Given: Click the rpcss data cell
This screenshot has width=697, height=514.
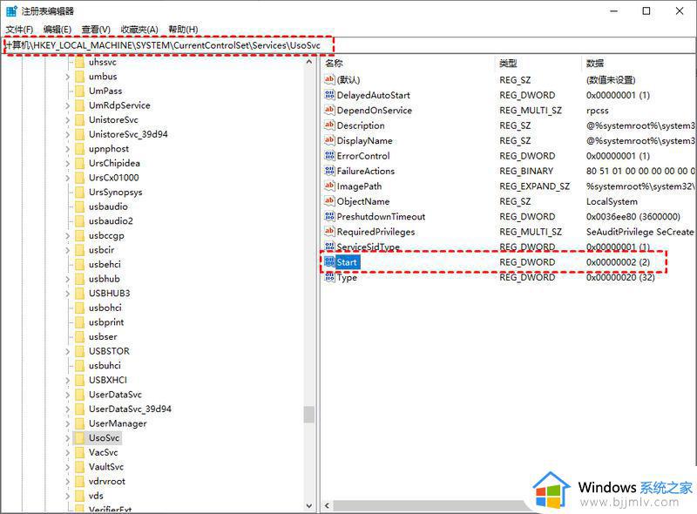Looking at the screenshot, I should coord(597,111).
